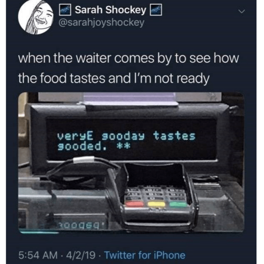Click the silver cable clip above the reader

83,160
